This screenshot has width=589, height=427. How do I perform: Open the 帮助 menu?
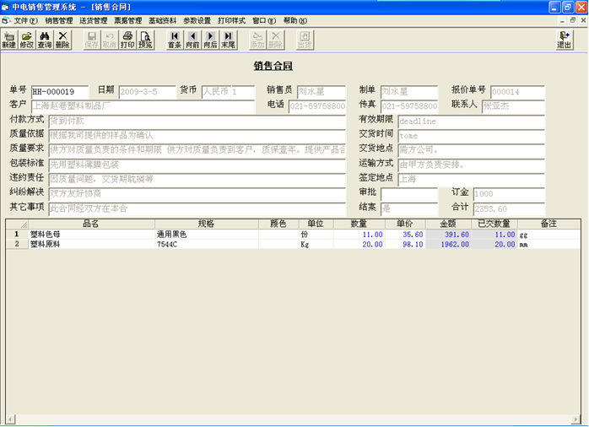click(294, 20)
